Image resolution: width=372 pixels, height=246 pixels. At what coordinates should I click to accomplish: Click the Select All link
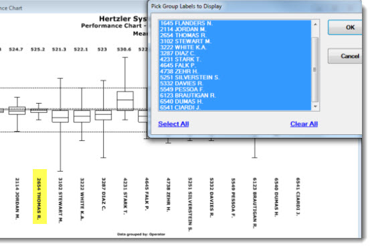coord(173,124)
